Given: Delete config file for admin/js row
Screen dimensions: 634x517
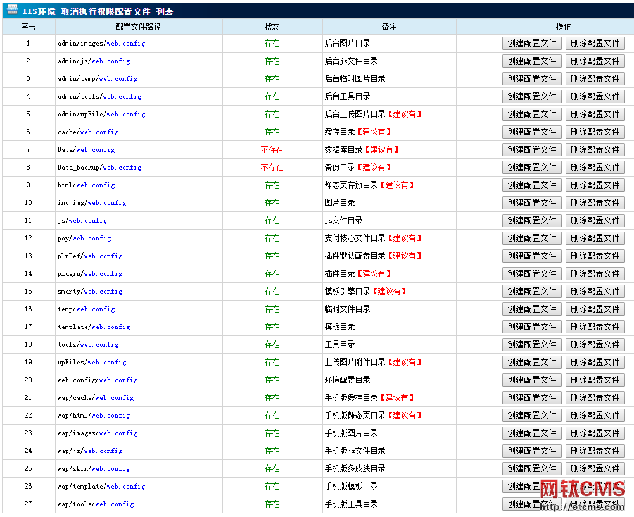Looking at the screenshot, I should coord(595,61).
